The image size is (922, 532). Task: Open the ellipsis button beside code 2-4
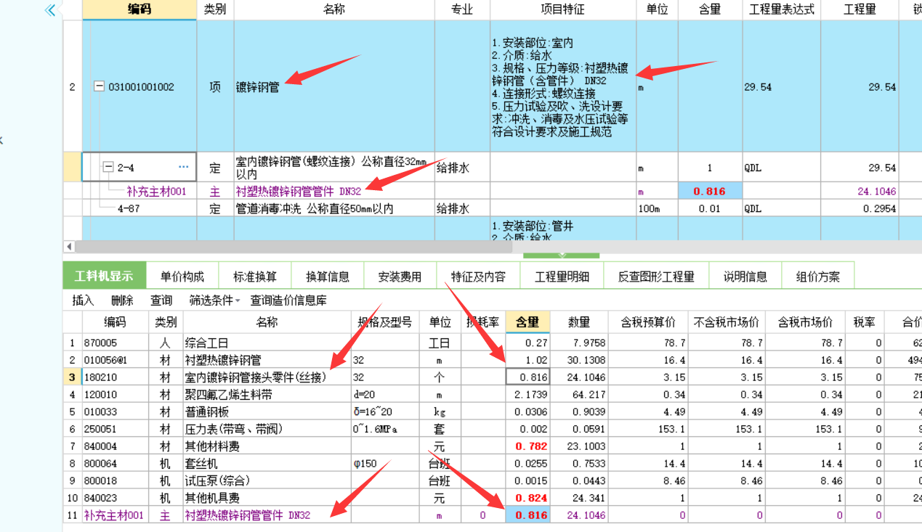click(183, 168)
